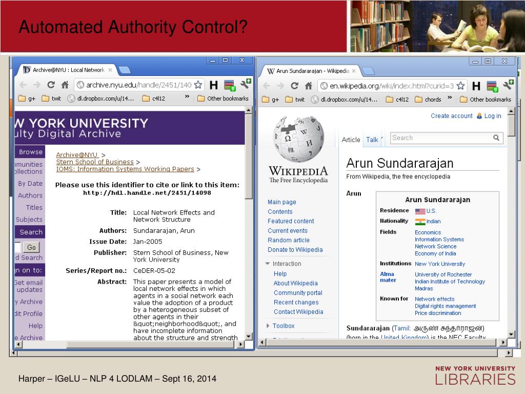
Task: Expand the Toolbox section in Wikipedia sidebar
Action: [268, 326]
